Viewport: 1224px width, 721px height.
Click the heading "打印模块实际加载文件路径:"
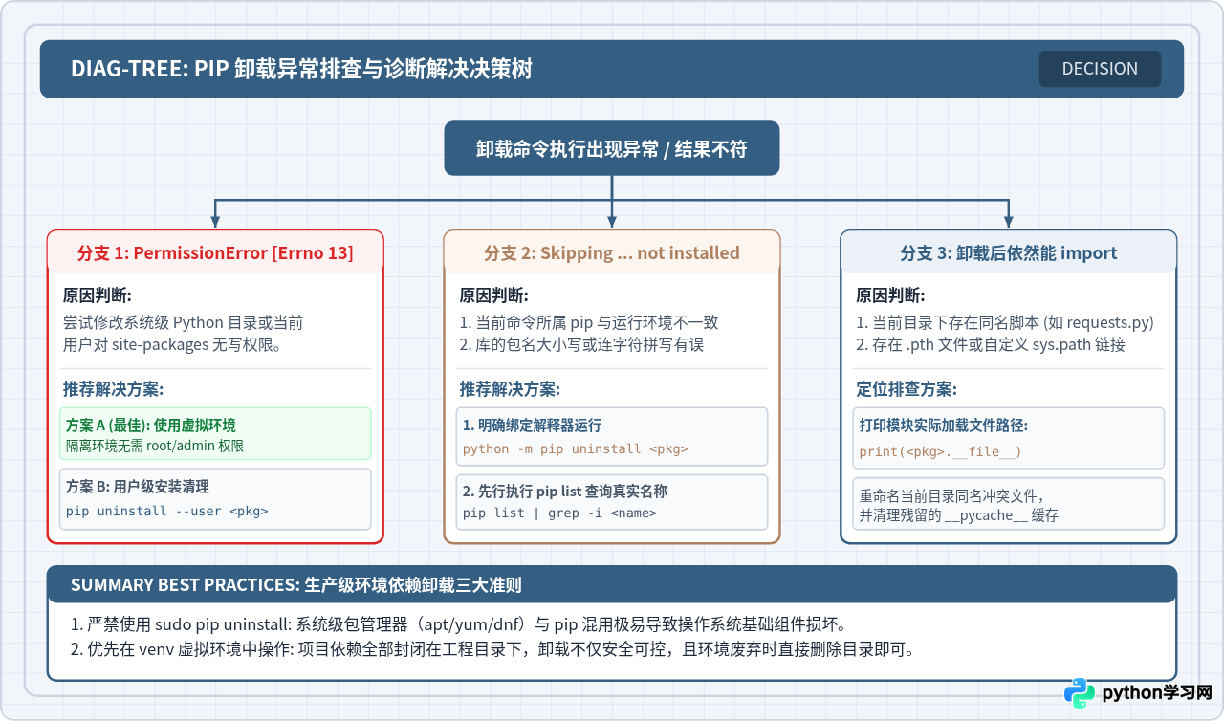click(944, 426)
